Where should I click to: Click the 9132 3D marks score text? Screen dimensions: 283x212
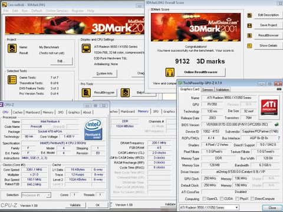[x=200, y=61]
